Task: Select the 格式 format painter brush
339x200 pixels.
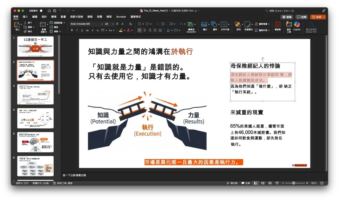Action: pyautogui.click(x=28, y=31)
